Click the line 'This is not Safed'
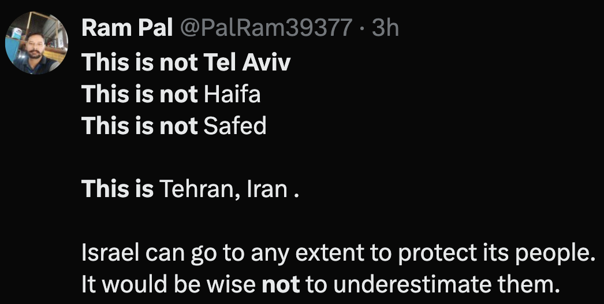This screenshot has height=304, width=604. [174, 126]
